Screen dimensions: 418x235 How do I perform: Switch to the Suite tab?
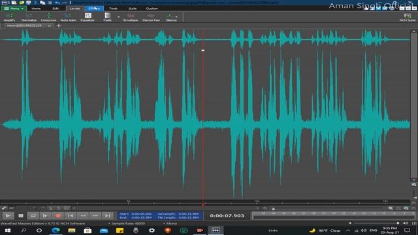(x=133, y=8)
